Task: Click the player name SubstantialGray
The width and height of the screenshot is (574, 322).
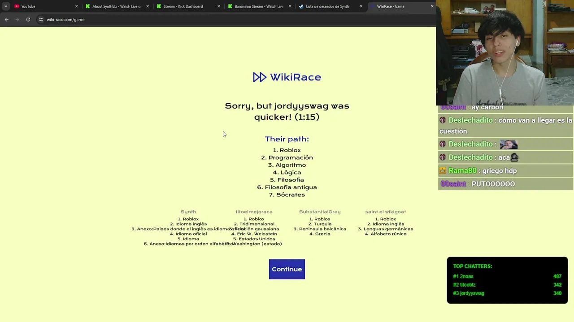Action: coord(320,212)
